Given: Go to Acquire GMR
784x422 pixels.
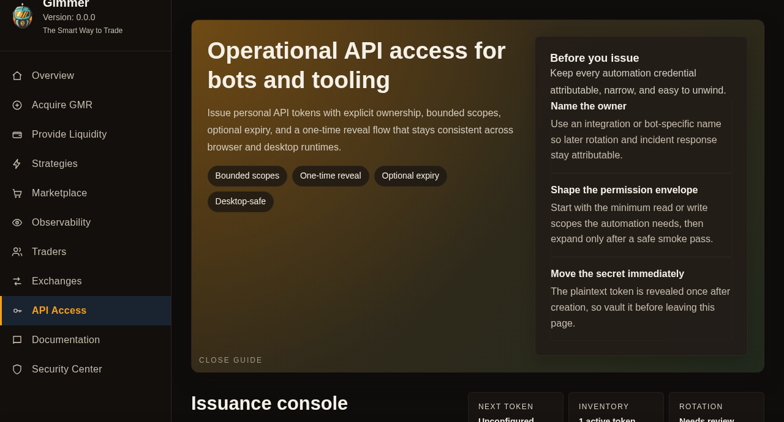Looking at the screenshot, I should (86, 105).
